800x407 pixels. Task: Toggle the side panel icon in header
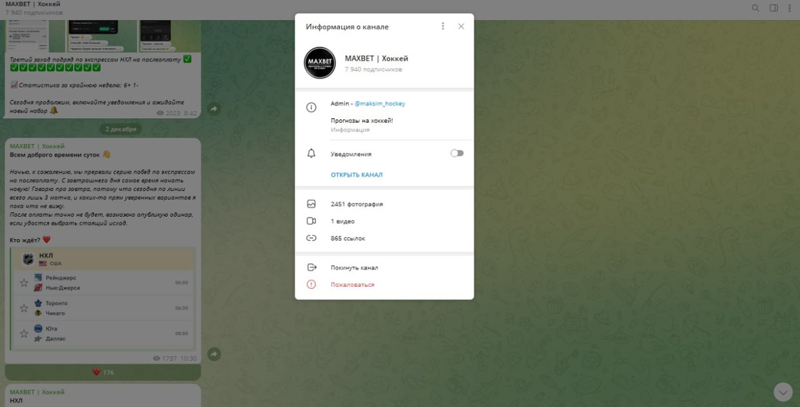pos(774,8)
